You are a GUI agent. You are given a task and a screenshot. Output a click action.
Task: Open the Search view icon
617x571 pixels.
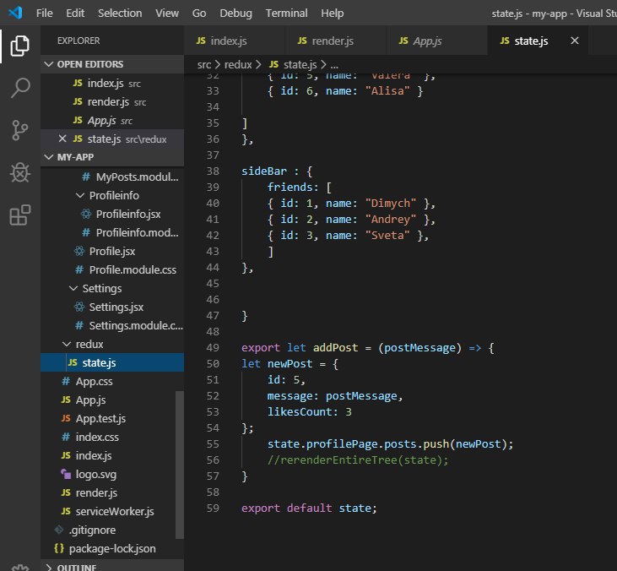click(19, 87)
